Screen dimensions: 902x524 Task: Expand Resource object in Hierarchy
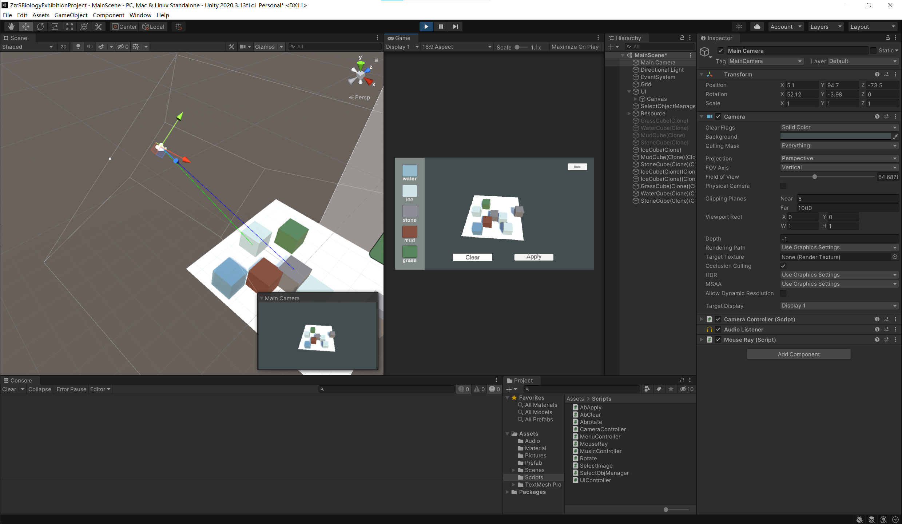(x=629, y=114)
